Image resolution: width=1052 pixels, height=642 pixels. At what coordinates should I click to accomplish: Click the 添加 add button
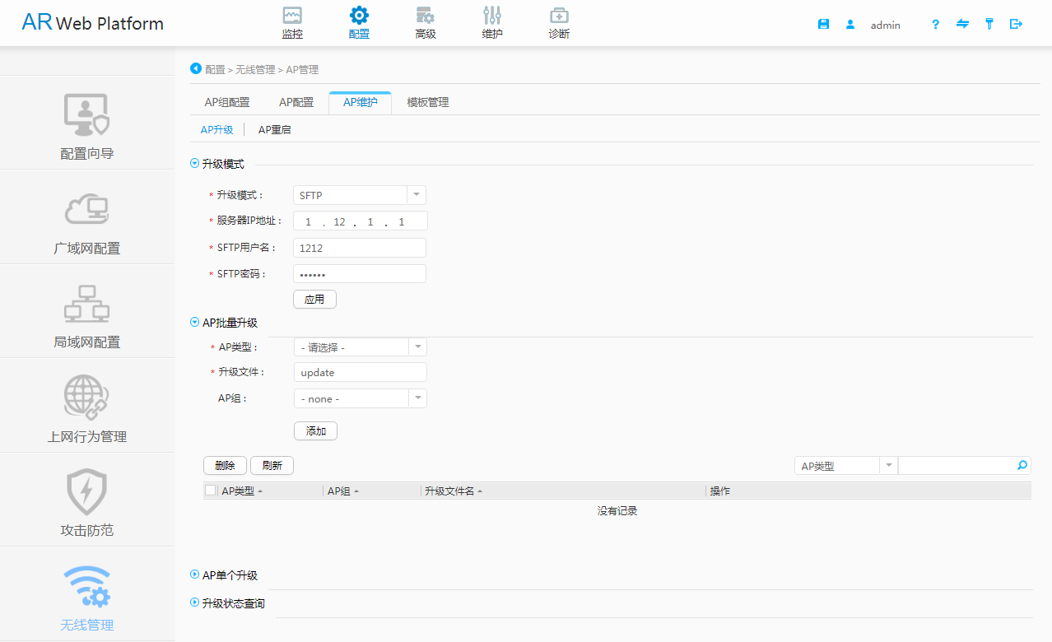click(x=315, y=431)
